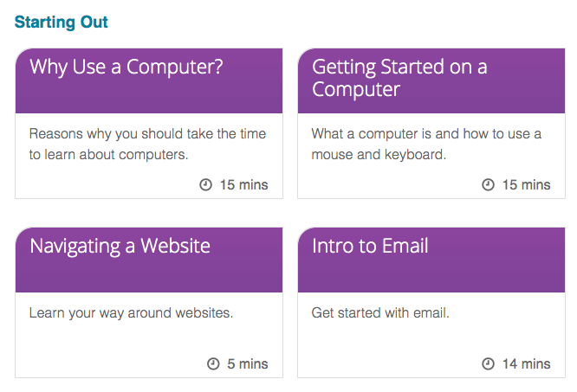Click the 15 mins label under Why Use a Computer
Viewport: 577px width, 392px height.
tap(244, 184)
